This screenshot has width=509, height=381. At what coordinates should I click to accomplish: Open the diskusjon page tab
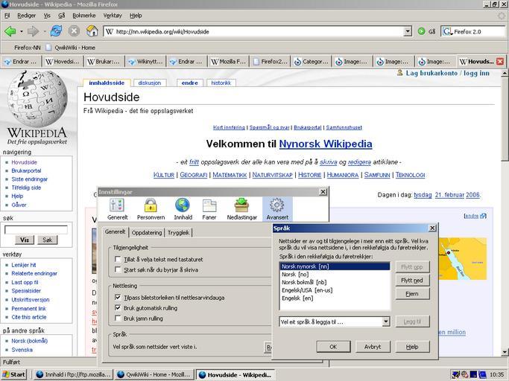click(149, 83)
